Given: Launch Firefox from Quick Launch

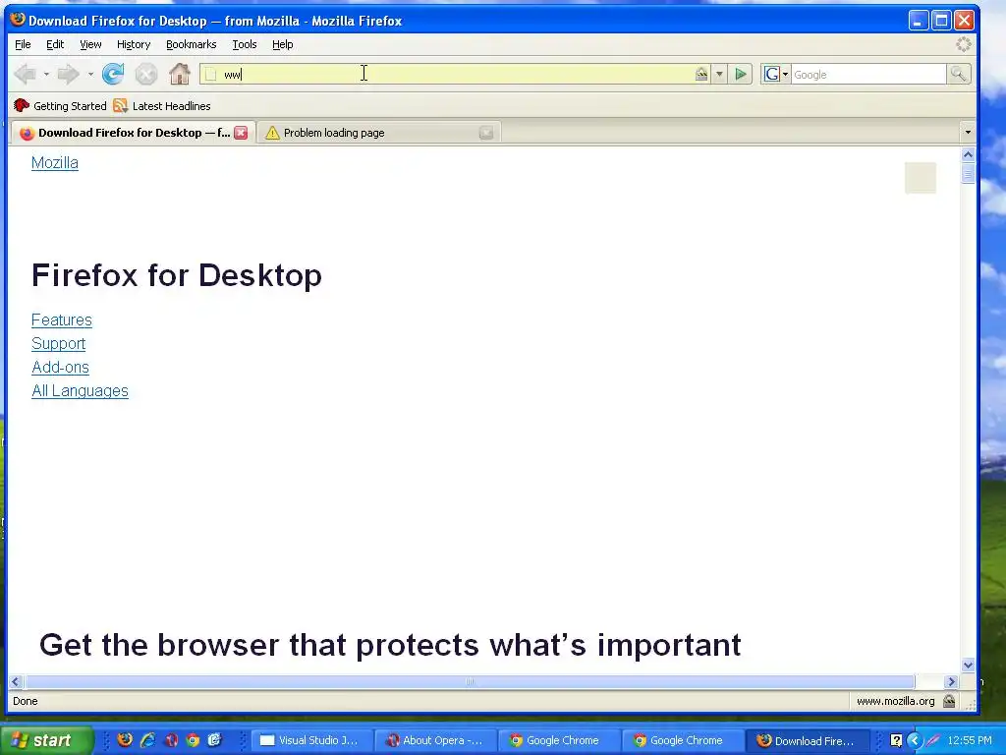Looking at the screenshot, I should point(125,739).
